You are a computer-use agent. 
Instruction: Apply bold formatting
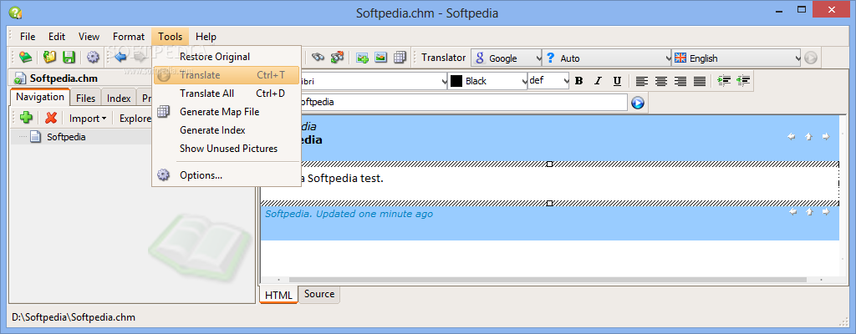click(579, 81)
